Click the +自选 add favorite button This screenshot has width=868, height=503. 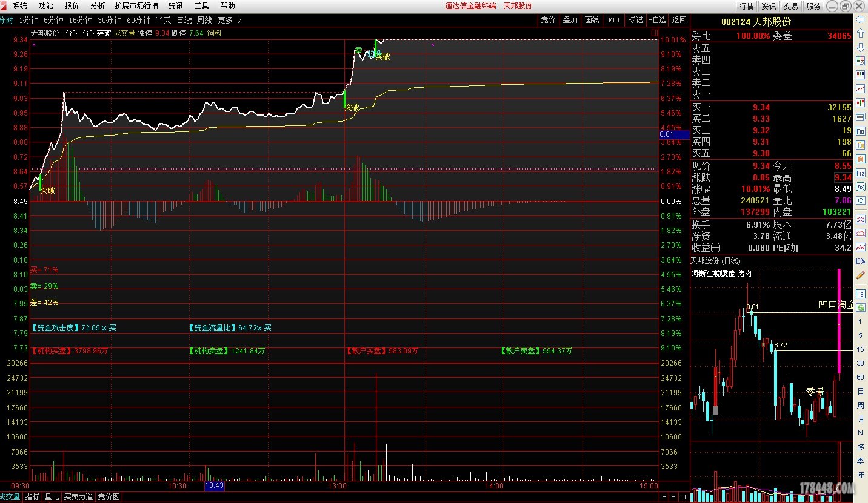pyautogui.click(x=657, y=20)
